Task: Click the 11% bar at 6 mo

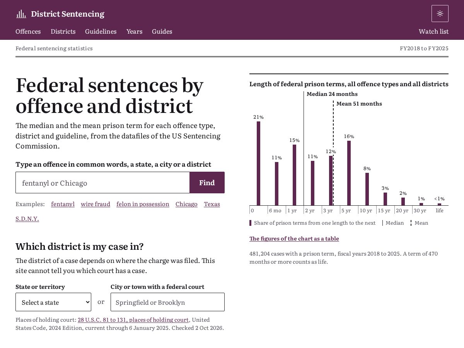Action: (276, 184)
